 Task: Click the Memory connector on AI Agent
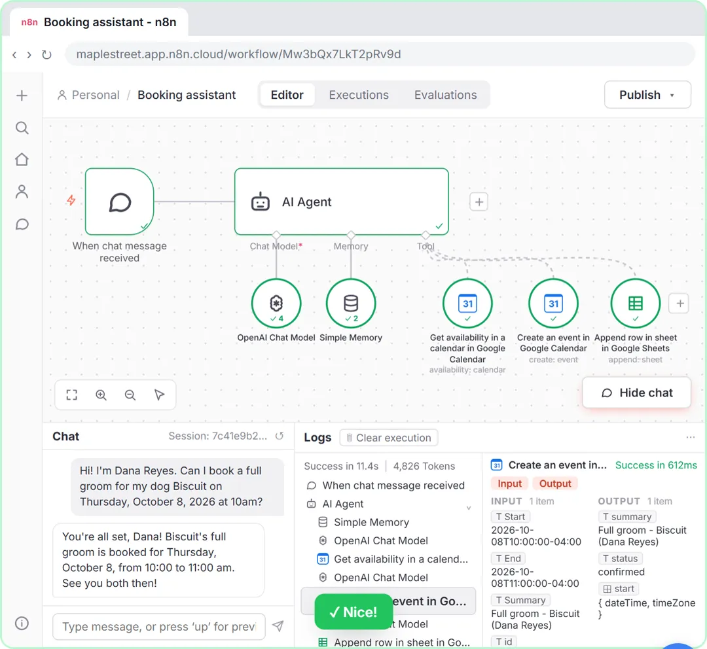351,235
